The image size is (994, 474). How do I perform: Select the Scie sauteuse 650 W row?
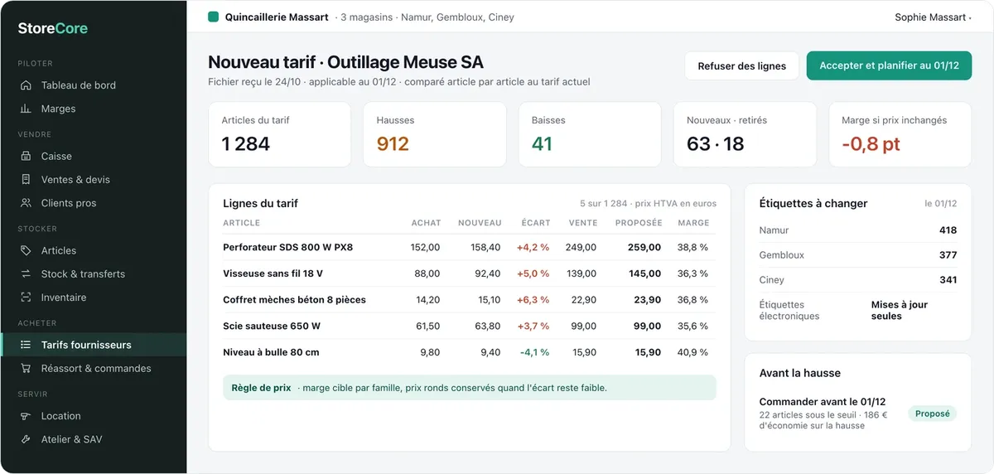tap(470, 326)
